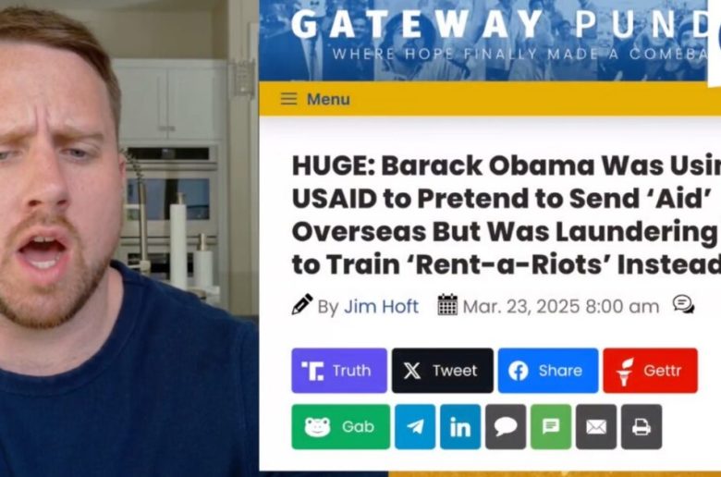Share article on Gettr
Image resolution: width=721 pixels, height=477 pixels.
coord(650,371)
